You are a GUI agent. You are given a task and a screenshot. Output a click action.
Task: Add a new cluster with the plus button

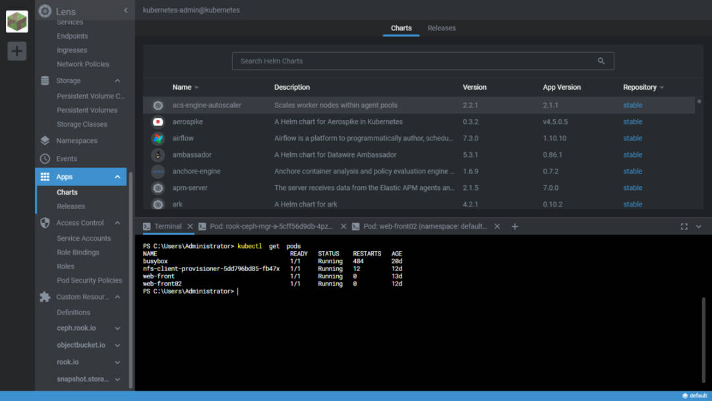tap(16, 51)
